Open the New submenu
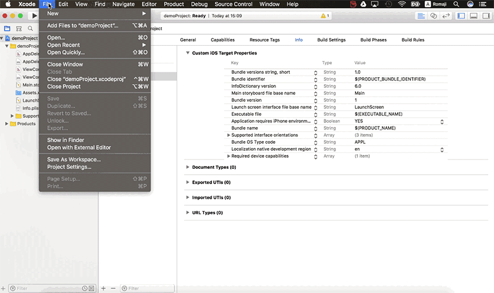The width and height of the screenshot is (494, 293). [95, 13]
